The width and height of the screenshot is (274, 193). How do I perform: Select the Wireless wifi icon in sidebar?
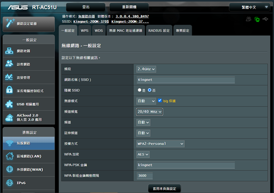(9, 143)
